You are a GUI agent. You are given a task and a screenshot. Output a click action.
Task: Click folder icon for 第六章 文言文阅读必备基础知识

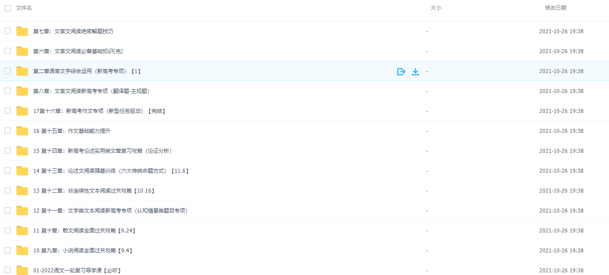22,51
